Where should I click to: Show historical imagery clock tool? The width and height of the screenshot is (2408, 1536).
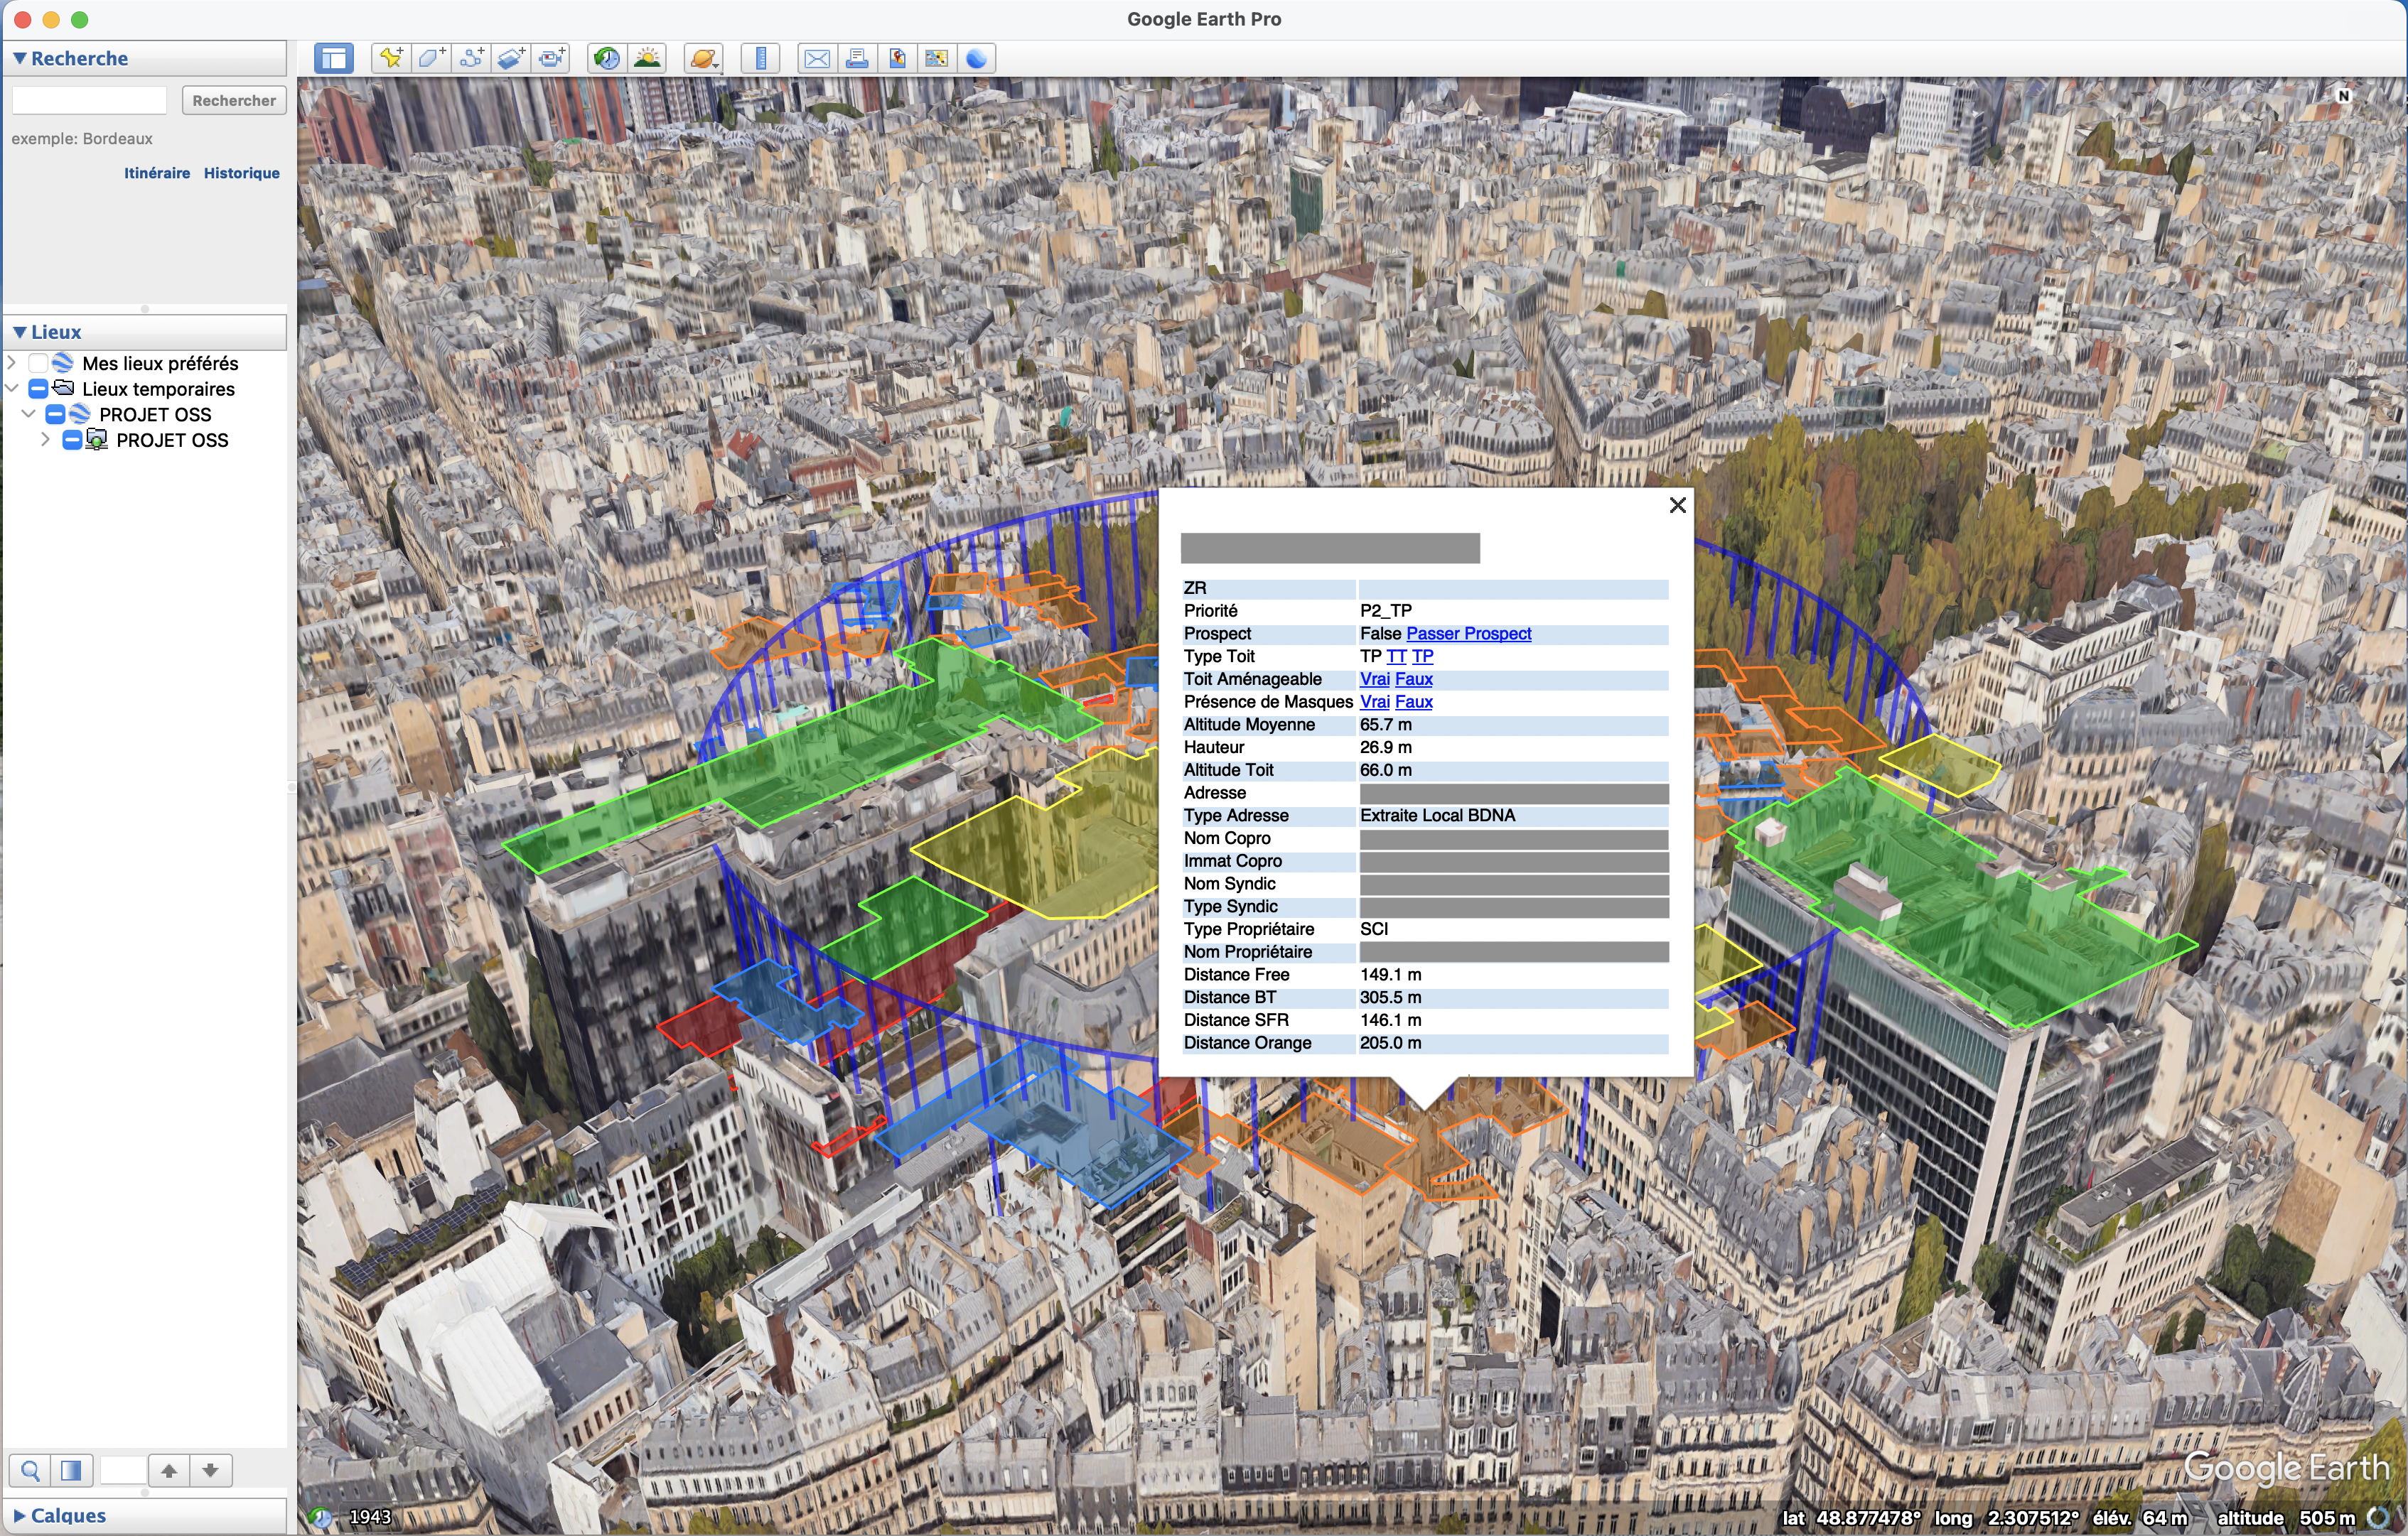click(x=606, y=59)
